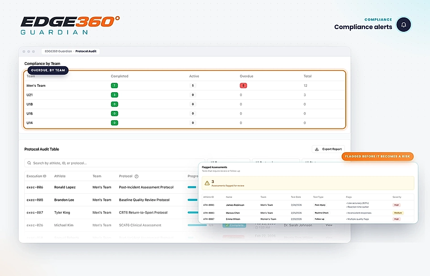The height and width of the screenshot is (276, 430).
Task: Click the exec-006 progress bar
Action: pyautogui.click(x=192, y=187)
